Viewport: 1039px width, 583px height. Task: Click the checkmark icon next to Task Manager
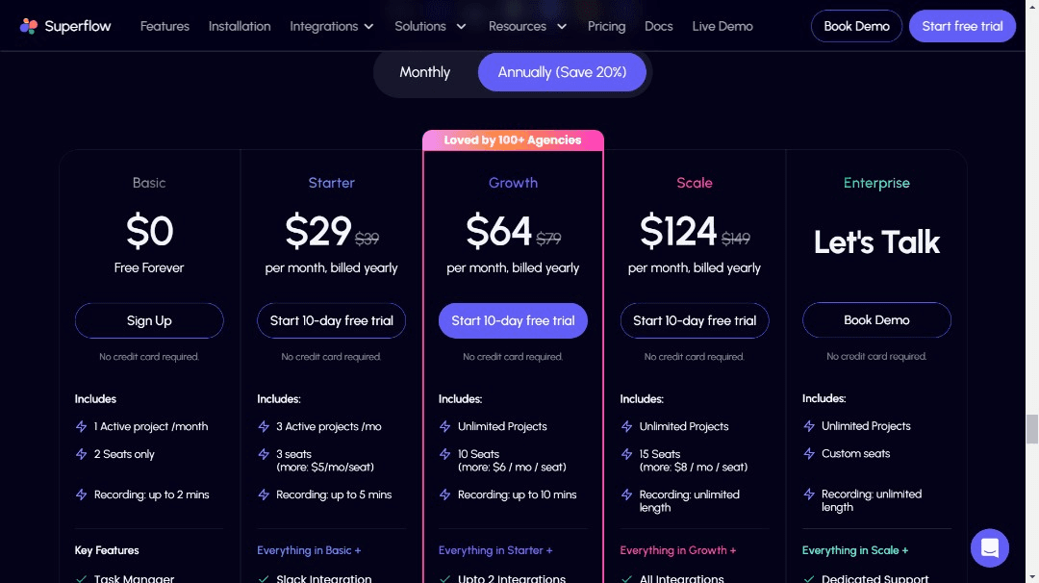pos(81,578)
